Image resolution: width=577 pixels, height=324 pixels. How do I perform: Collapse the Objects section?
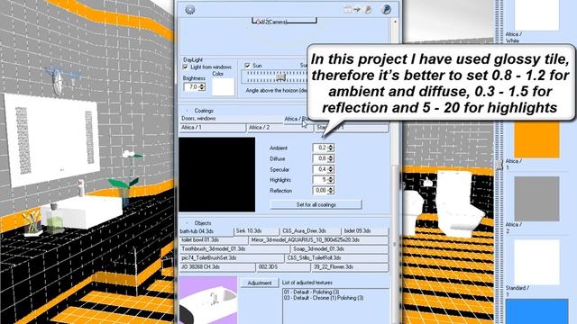pos(187,223)
